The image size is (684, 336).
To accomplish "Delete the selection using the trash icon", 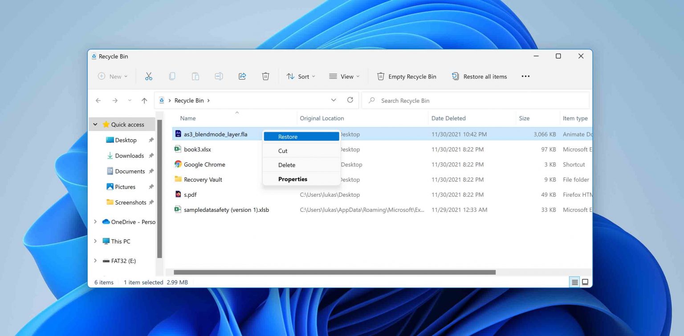I will click(265, 76).
